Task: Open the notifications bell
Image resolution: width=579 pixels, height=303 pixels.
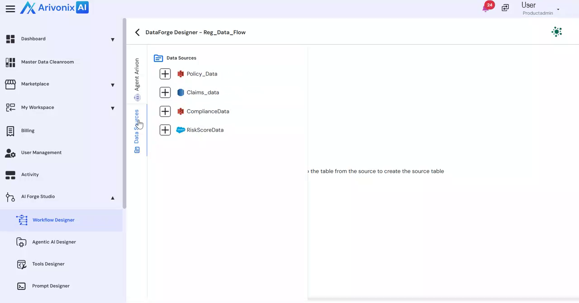Action: [x=486, y=8]
